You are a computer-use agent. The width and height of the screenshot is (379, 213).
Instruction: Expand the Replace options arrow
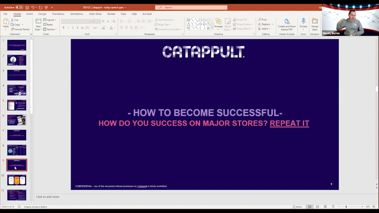(x=272, y=24)
